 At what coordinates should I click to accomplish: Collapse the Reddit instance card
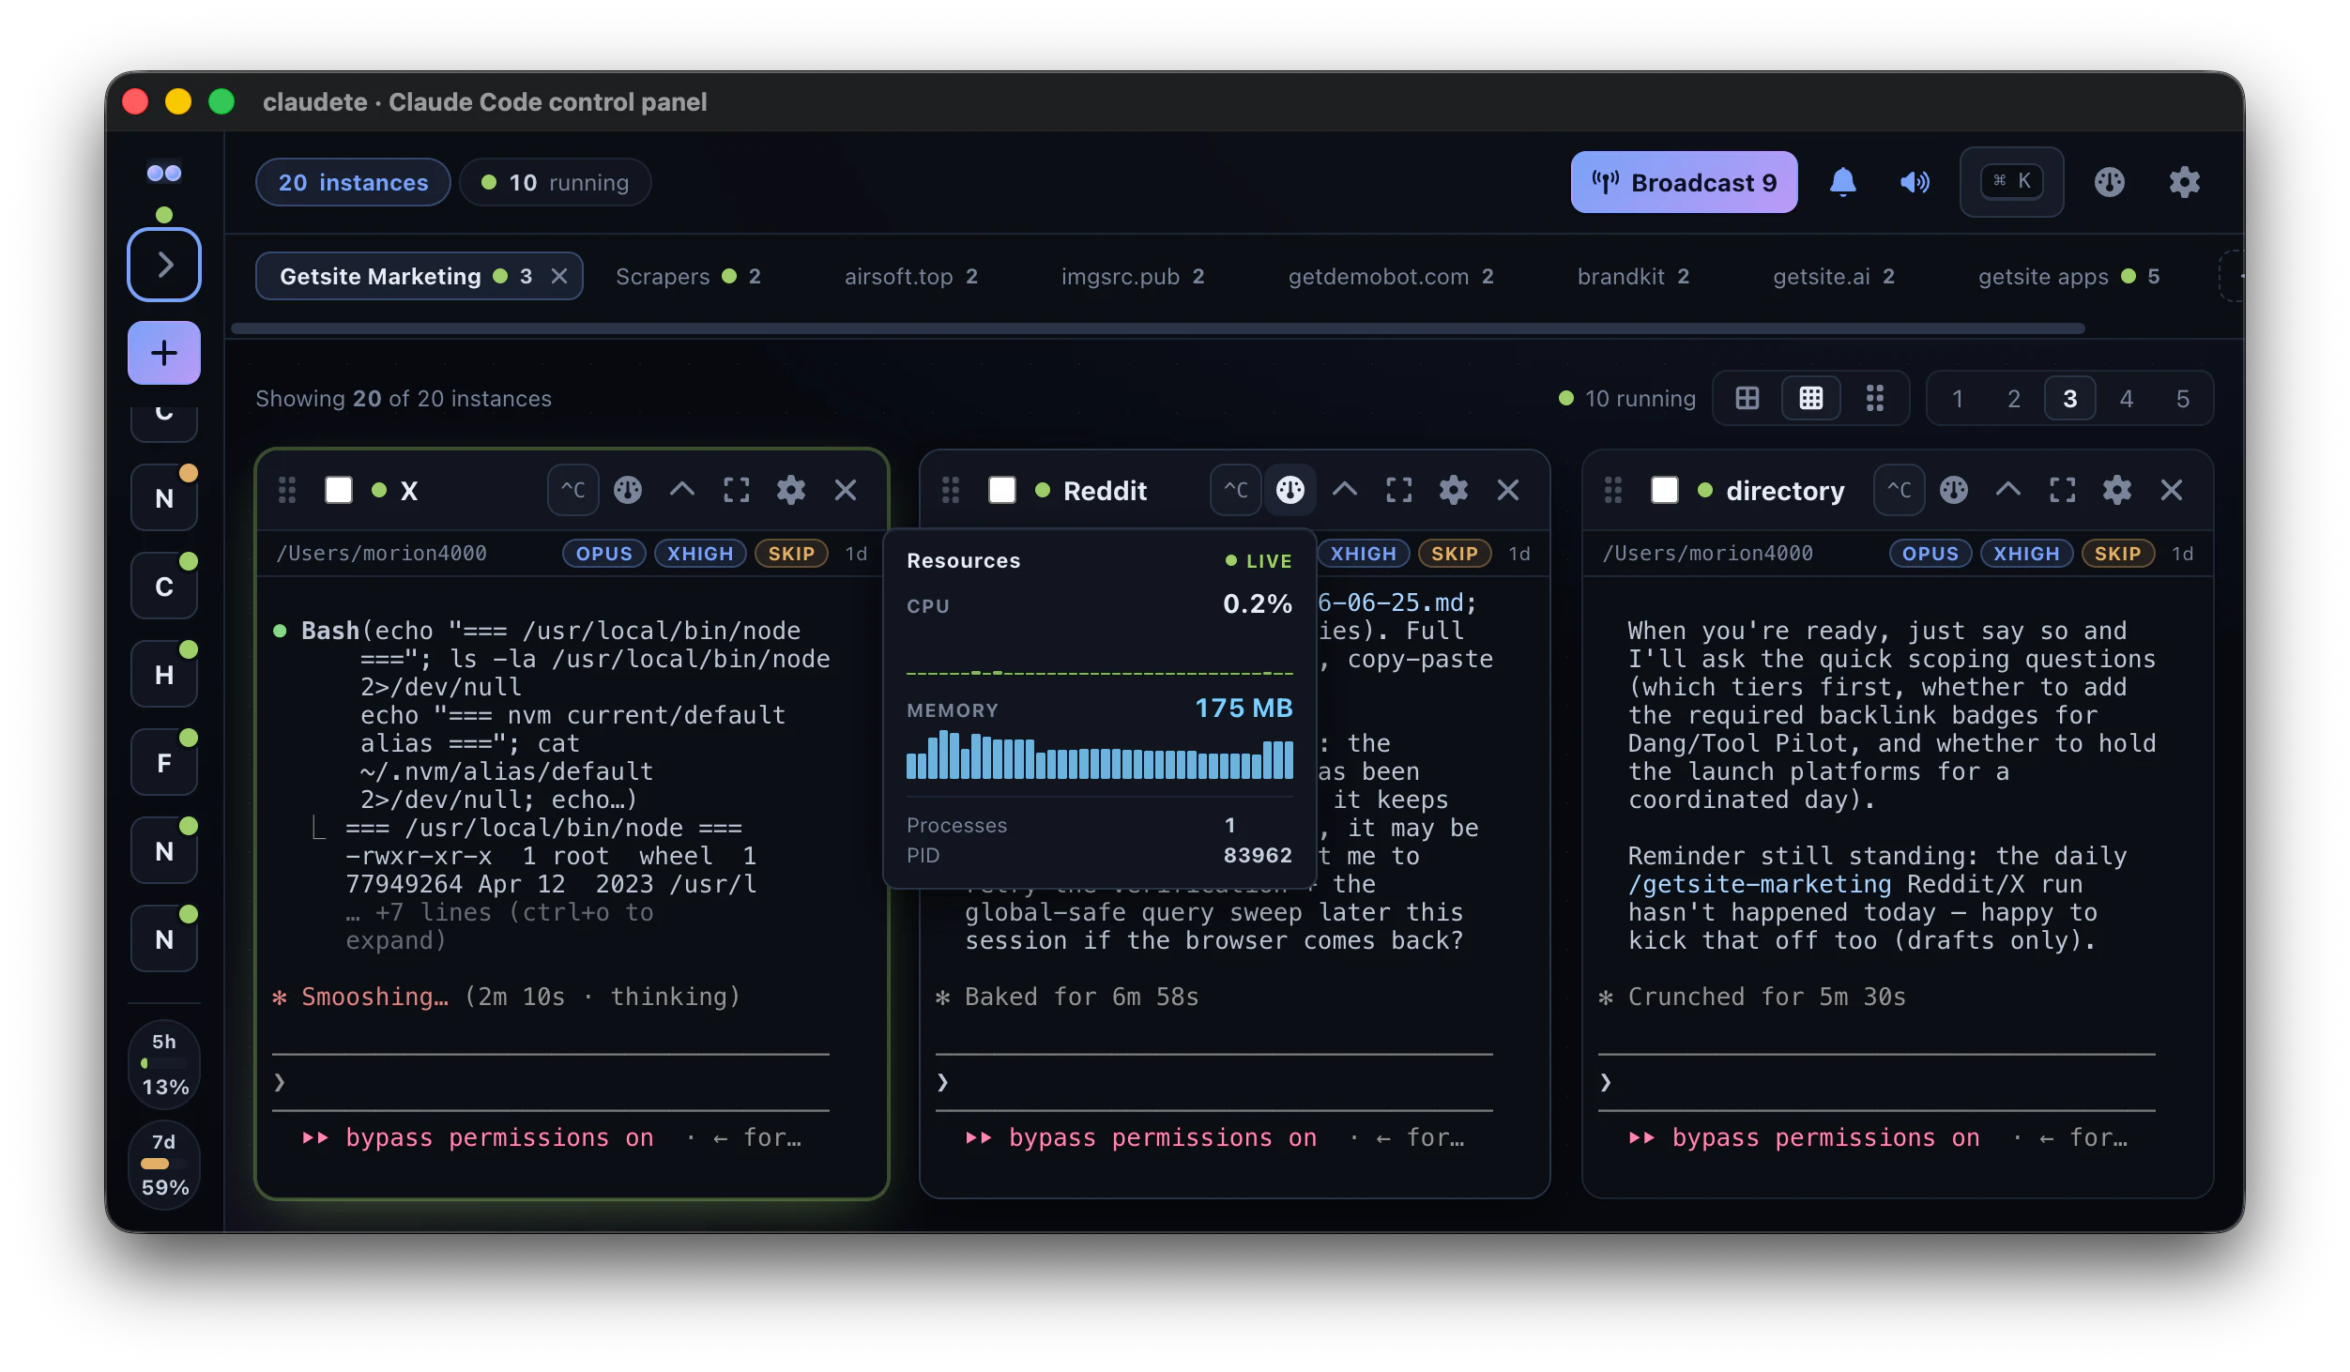[1345, 490]
